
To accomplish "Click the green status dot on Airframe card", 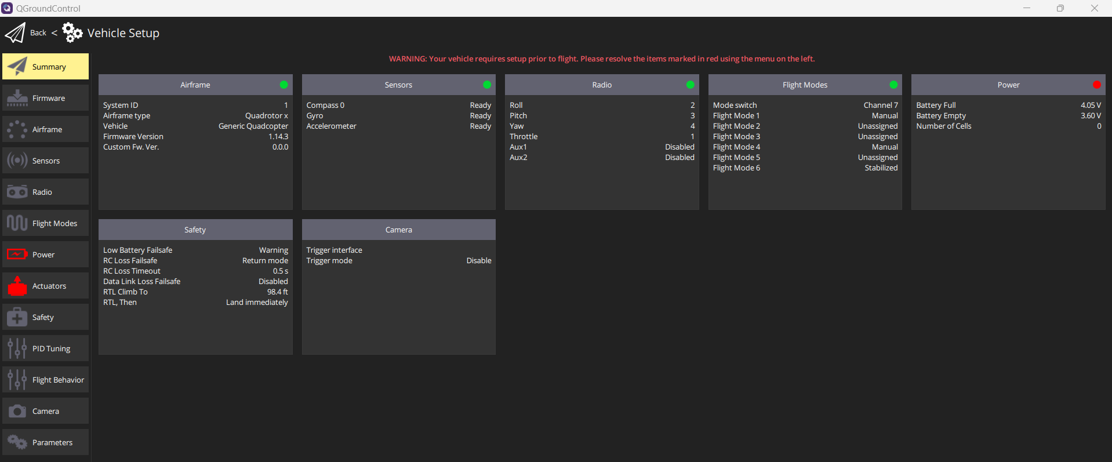I will 284,85.
